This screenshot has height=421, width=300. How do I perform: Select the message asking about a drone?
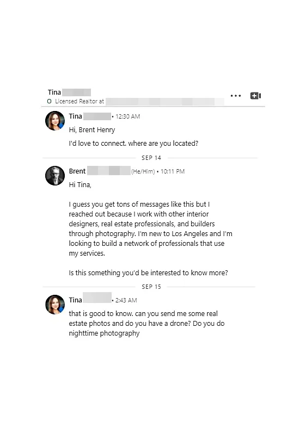click(x=147, y=323)
